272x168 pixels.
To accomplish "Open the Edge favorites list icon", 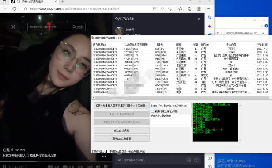I will 181,9.
